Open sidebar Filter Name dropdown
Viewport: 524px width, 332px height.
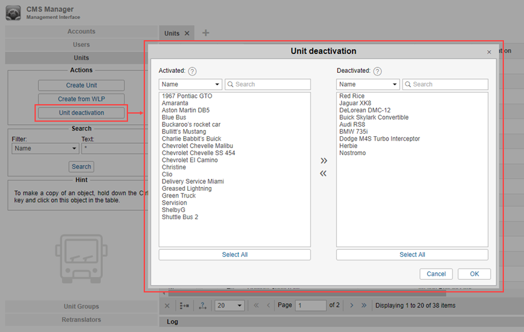click(45, 149)
